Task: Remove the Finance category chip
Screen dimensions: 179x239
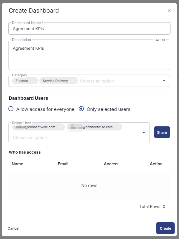Action: (33, 81)
